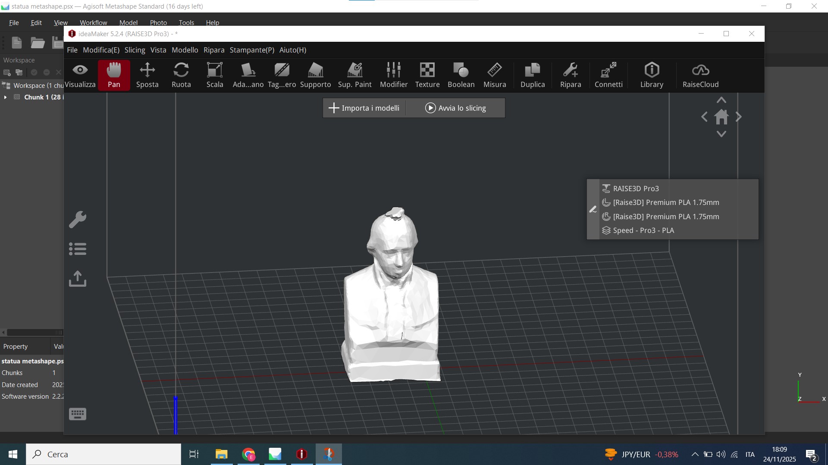Toggle the keyboard shortcuts icon in sidebar
The width and height of the screenshot is (828, 465).
coord(78,414)
